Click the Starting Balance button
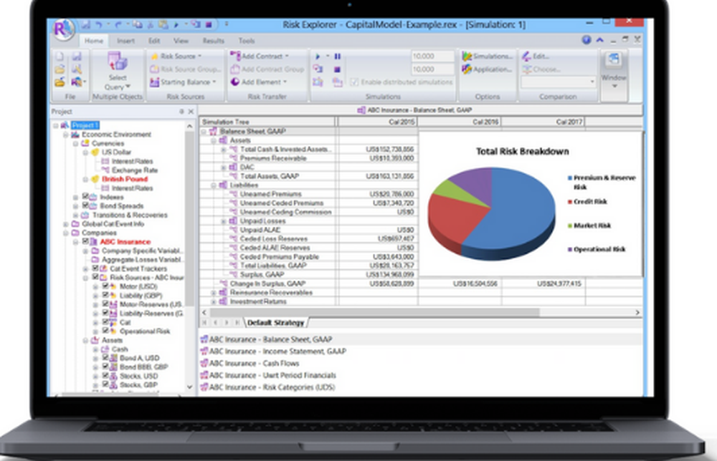Viewport: 717px width, 461px height. [183, 82]
